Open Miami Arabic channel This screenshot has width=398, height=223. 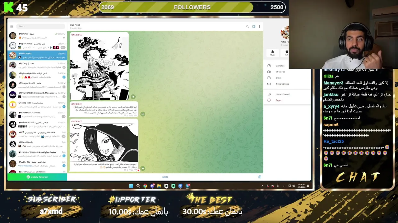click(x=37, y=125)
